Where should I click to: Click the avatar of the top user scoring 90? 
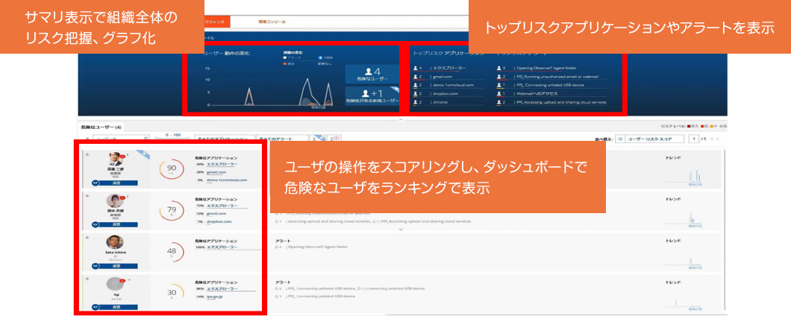point(115,159)
